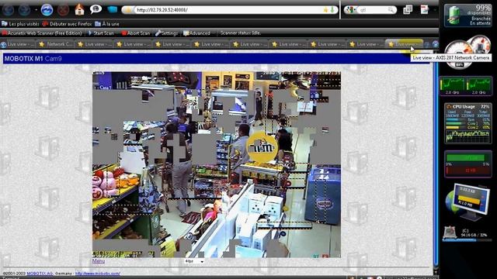Click the green and red network meter gadget
This screenshot has width=497, height=279.
[467, 164]
